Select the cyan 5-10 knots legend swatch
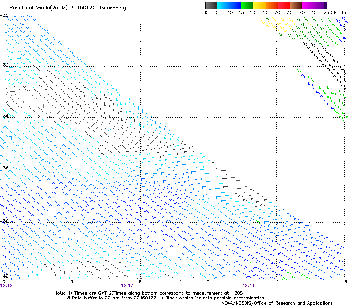The height and width of the screenshot is (306, 348). [x=222, y=6]
